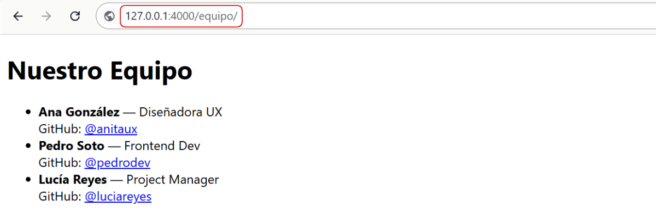Click the GitHub label beside @pedrodev
The height and width of the screenshot is (219, 656).
pyautogui.click(x=60, y=162)
